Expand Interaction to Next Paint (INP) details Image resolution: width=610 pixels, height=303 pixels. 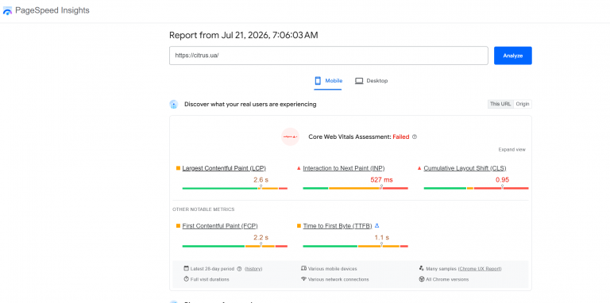point(344,168)
